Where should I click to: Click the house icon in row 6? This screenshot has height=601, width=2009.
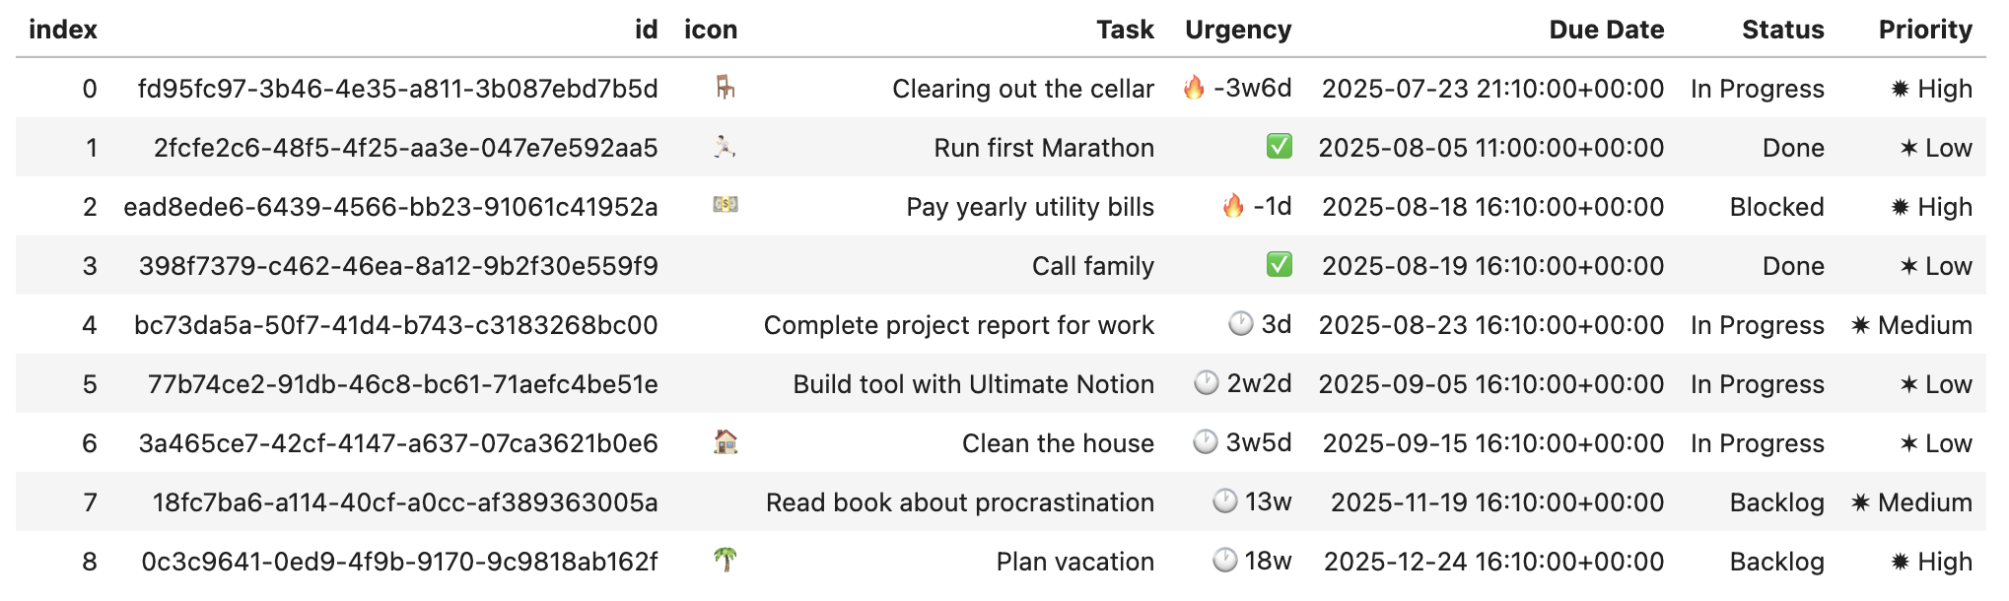point(726,441)
